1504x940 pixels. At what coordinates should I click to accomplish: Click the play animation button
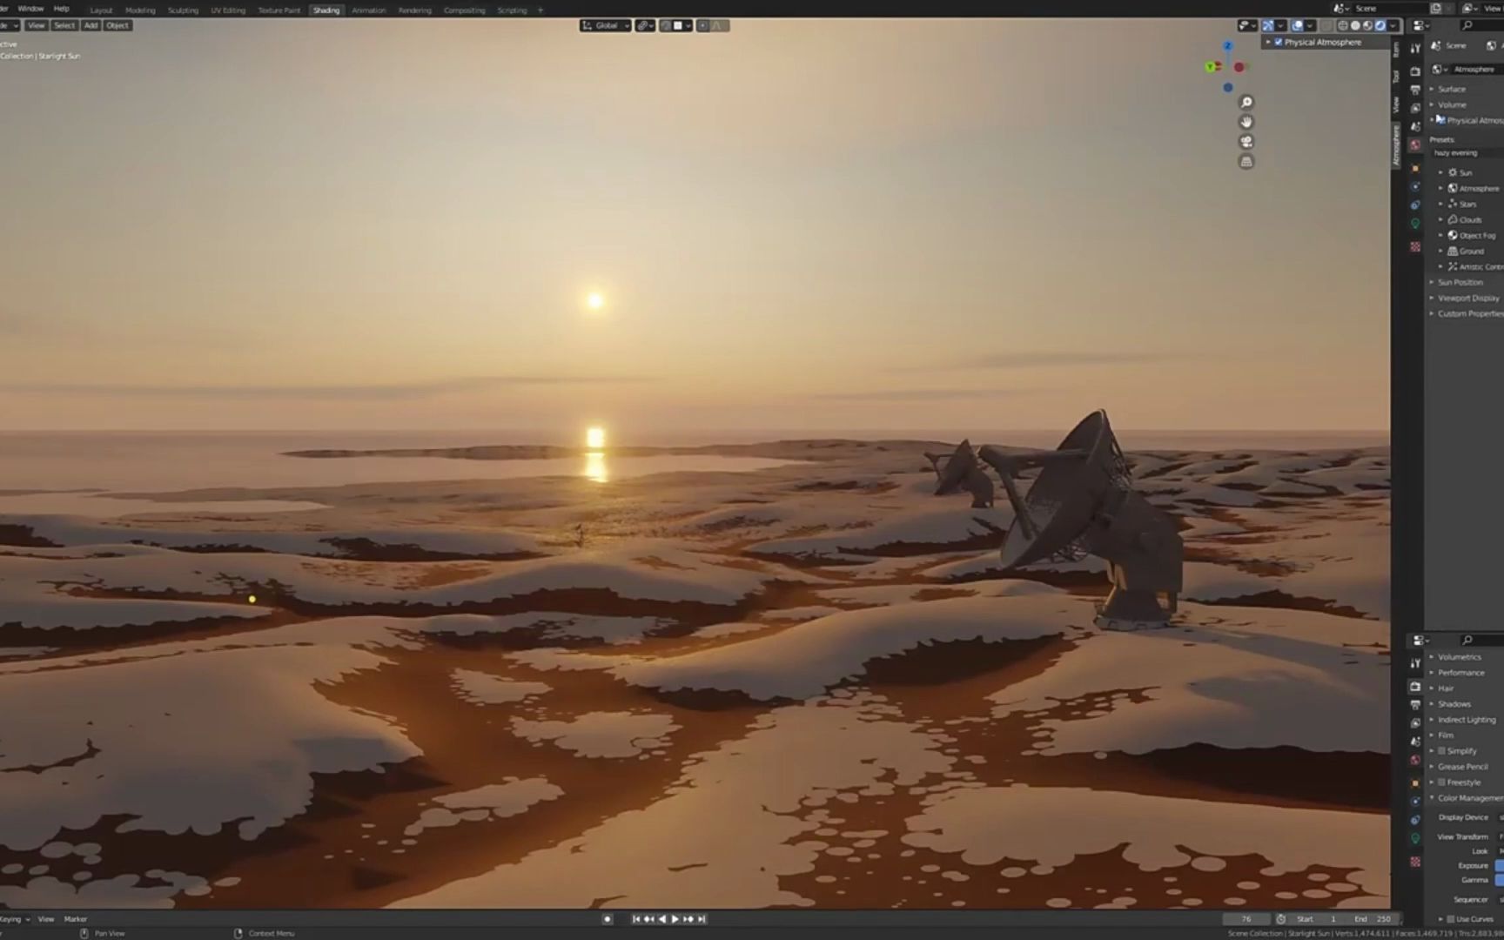pyautogui.click(x=675, y=919)
